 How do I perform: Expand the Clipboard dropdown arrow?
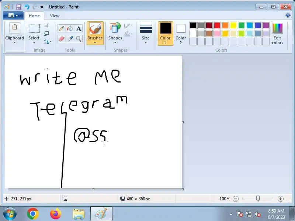point(15,43)
